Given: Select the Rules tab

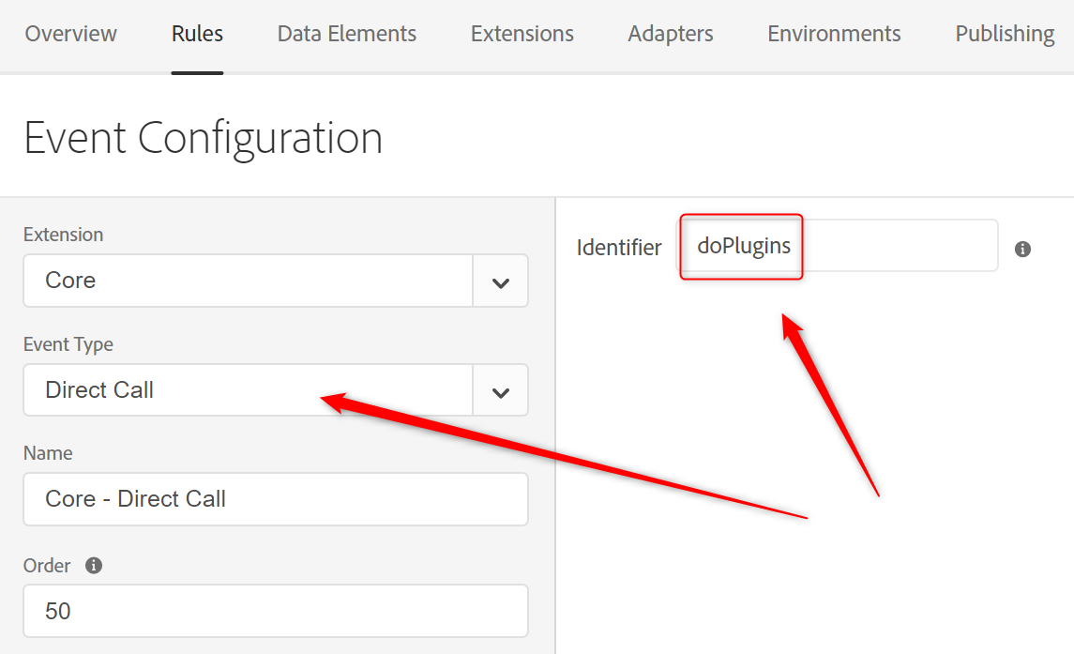Looking at the screenshot, I should 197,34.
